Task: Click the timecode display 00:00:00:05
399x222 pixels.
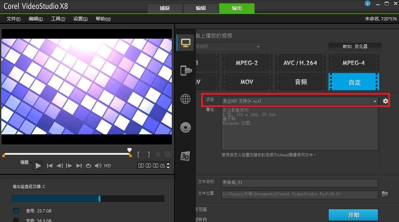Action: tap(151, 166)
